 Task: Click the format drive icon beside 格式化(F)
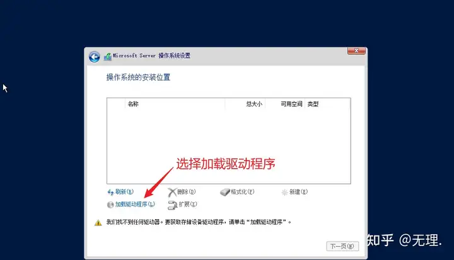[x=224, y=192]
